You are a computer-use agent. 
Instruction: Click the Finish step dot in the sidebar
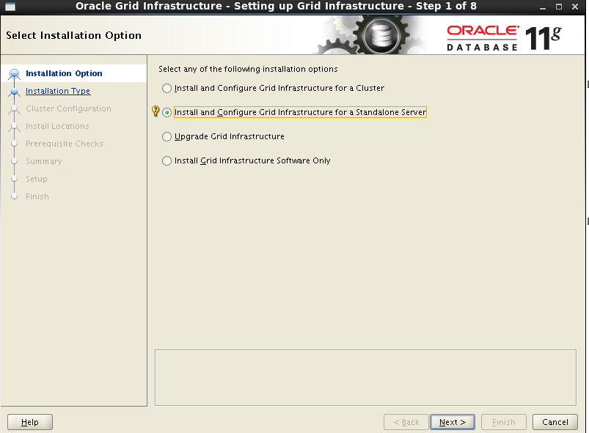[x=14, y=196]
